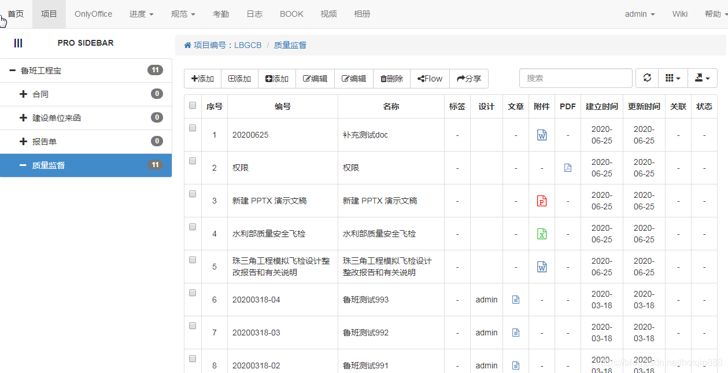728x373 pixels.
Task: Check the checkbox for 20200318-03 row
Action: pos(193,326)
